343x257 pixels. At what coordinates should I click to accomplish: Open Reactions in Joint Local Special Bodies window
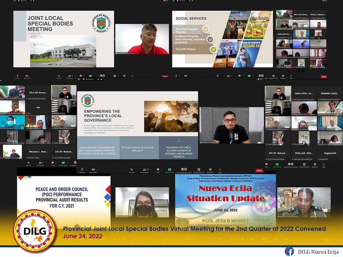(x=124, y=76)
